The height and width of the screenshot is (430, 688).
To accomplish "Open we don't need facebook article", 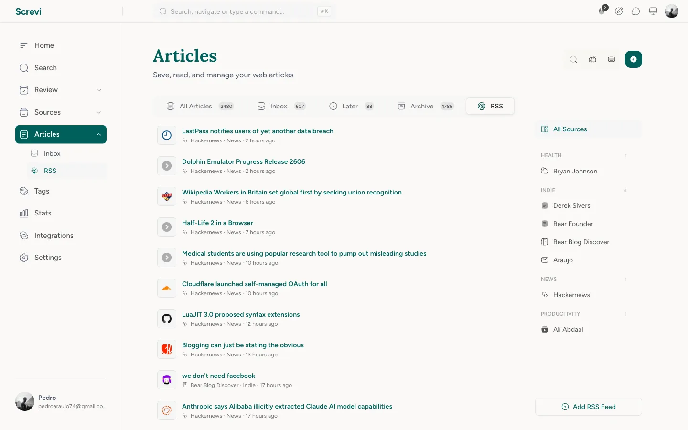I will click(219, 376).
